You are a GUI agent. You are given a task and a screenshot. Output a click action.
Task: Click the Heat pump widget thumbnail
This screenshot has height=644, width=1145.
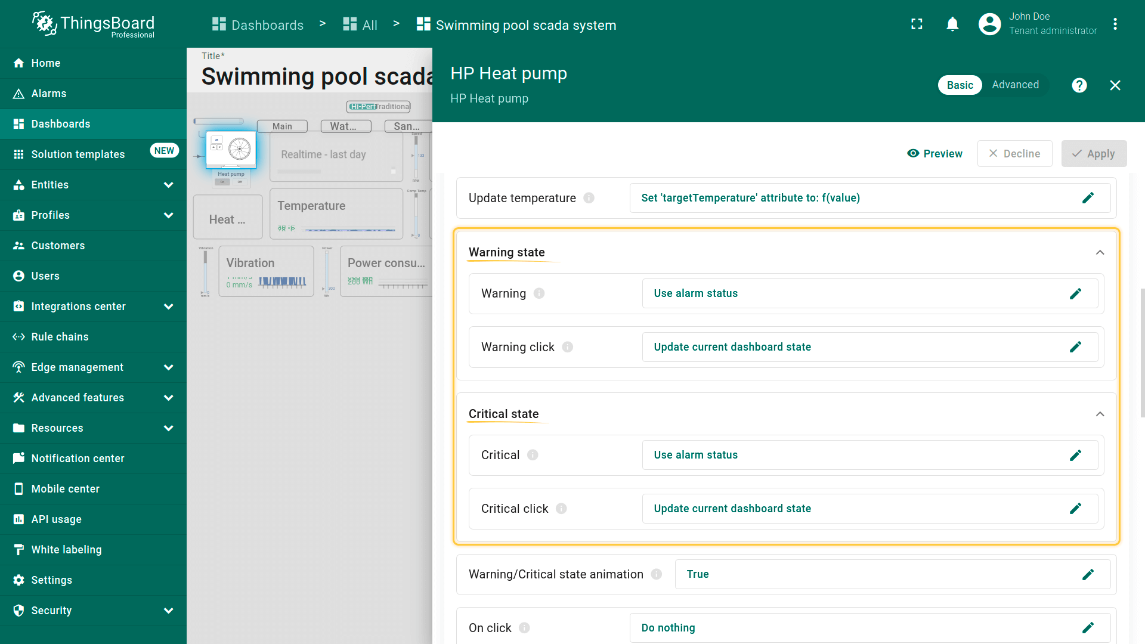(x=231, y=150)
